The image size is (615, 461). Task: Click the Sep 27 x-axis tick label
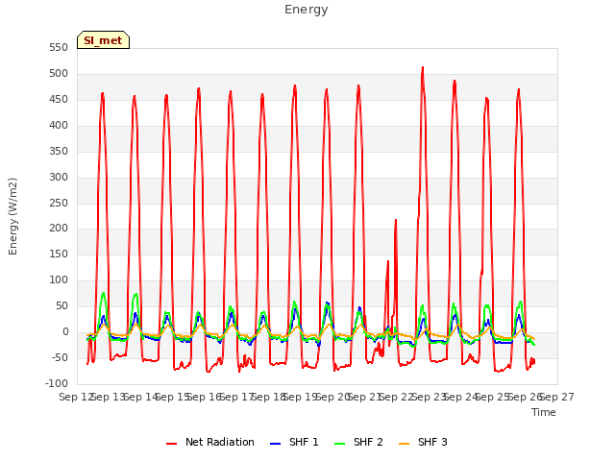[556, 397]
